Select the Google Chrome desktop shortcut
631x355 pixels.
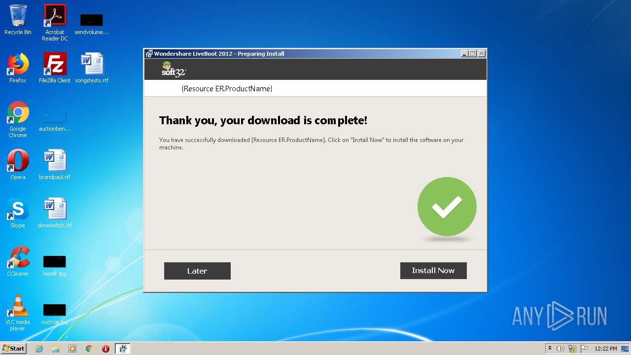18,120
